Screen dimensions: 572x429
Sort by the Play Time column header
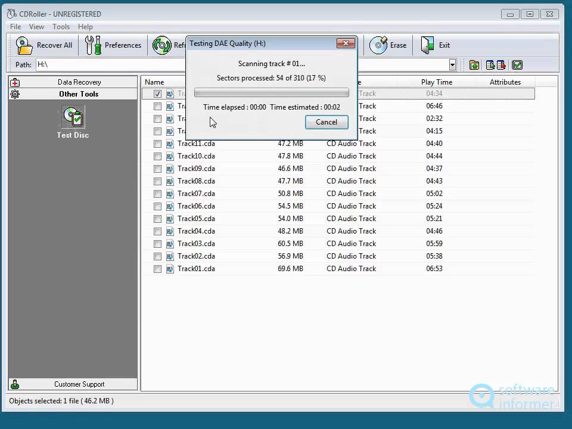point(437,82)
